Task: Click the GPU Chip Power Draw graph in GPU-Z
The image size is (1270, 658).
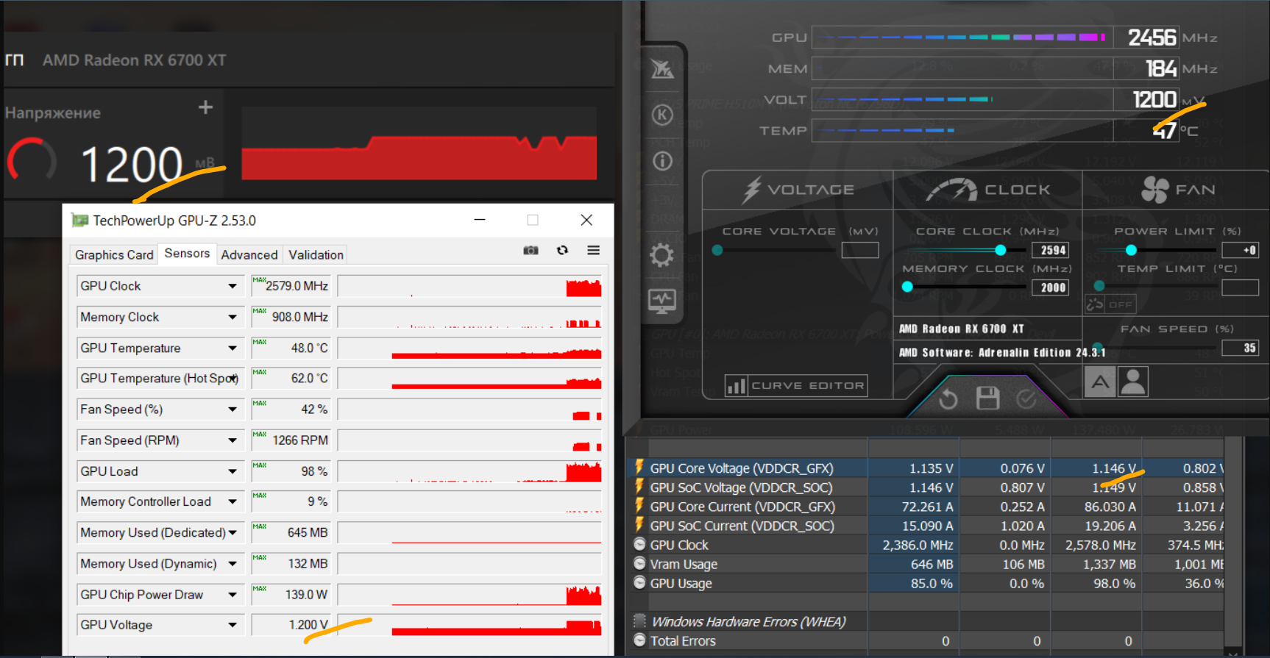Action: (469, 594)
